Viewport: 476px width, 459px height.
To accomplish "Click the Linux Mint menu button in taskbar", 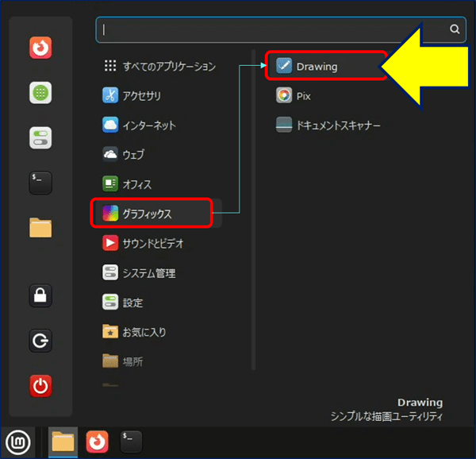I will coord(18,442).
